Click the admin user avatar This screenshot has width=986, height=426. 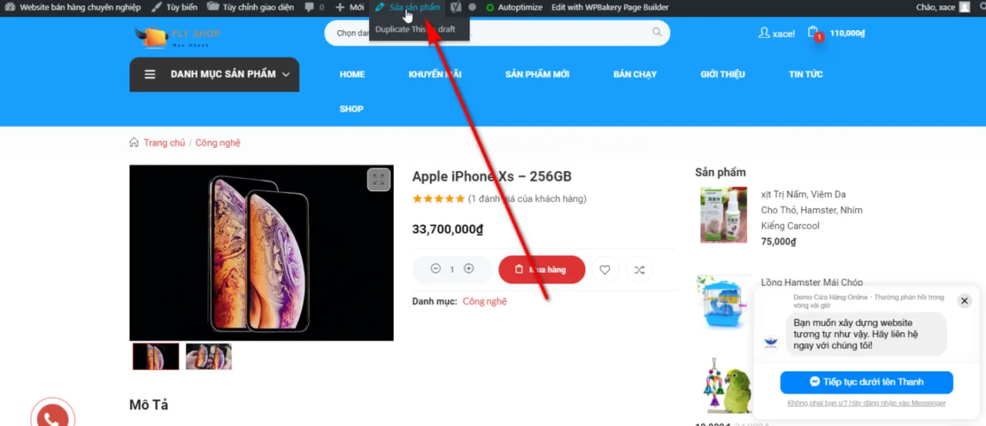[964, 7]
